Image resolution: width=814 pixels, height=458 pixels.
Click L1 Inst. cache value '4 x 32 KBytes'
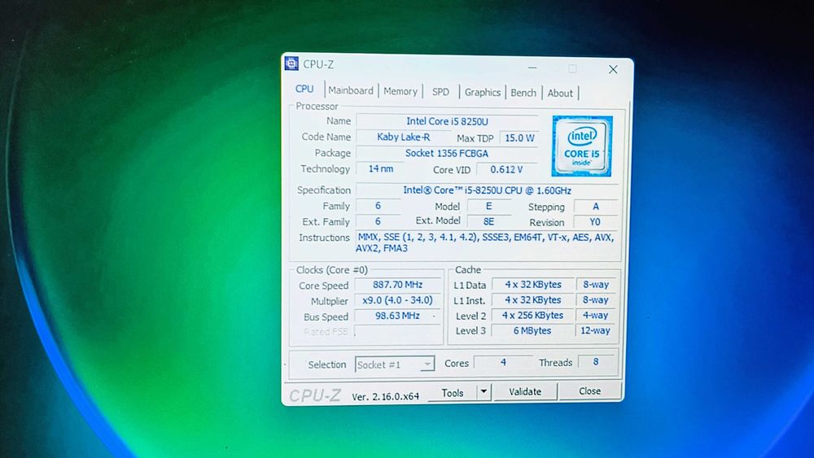[533, 300]
